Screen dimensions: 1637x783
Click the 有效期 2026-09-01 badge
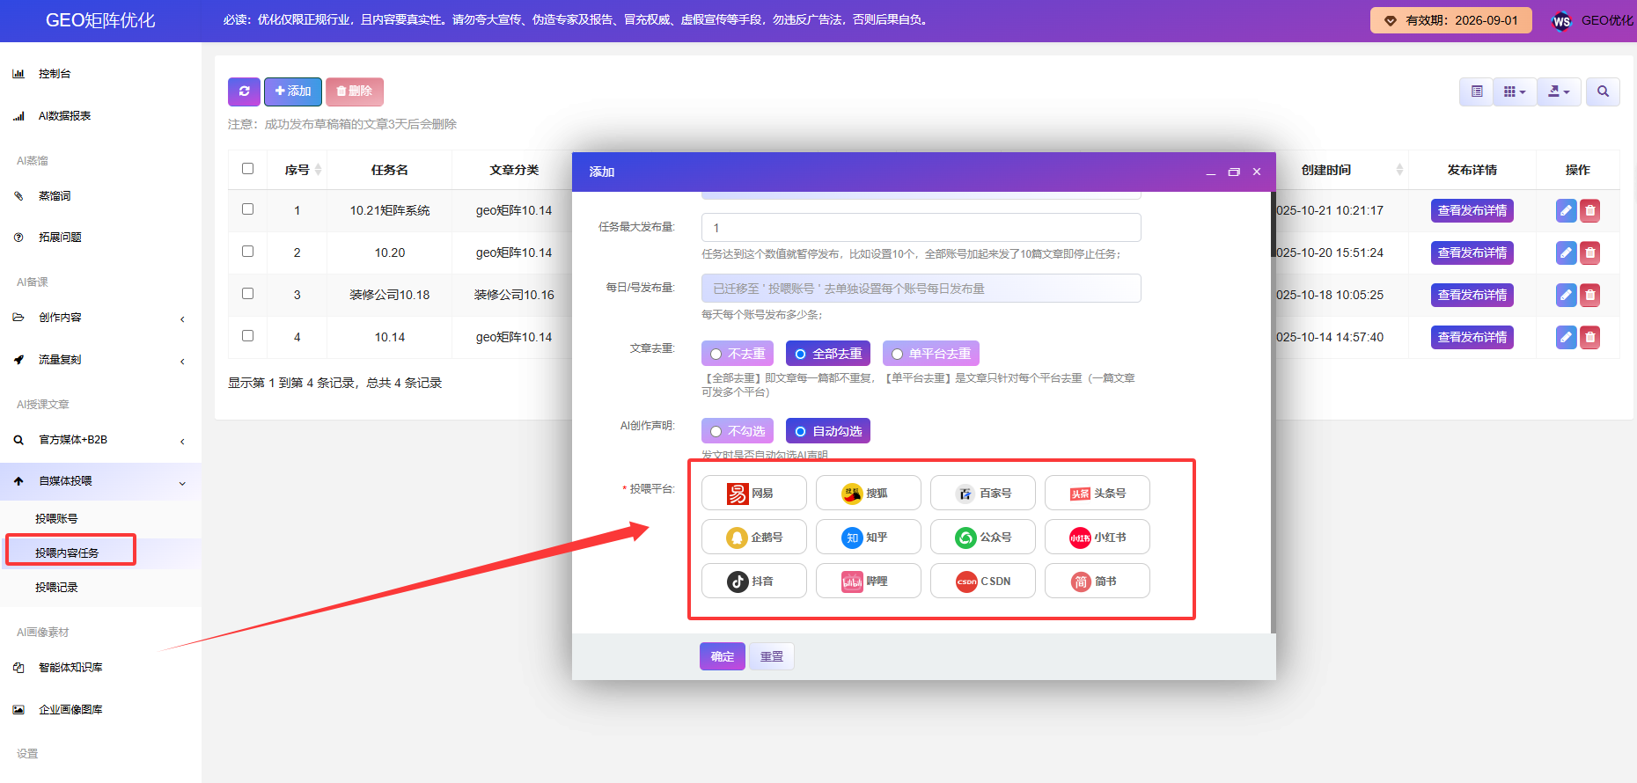[1451, 20]
